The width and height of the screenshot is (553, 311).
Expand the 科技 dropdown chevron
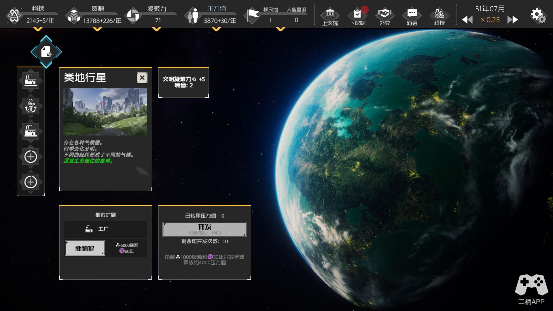38,29
